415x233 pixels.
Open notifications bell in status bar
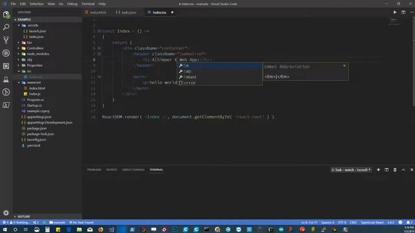[409, 223]
